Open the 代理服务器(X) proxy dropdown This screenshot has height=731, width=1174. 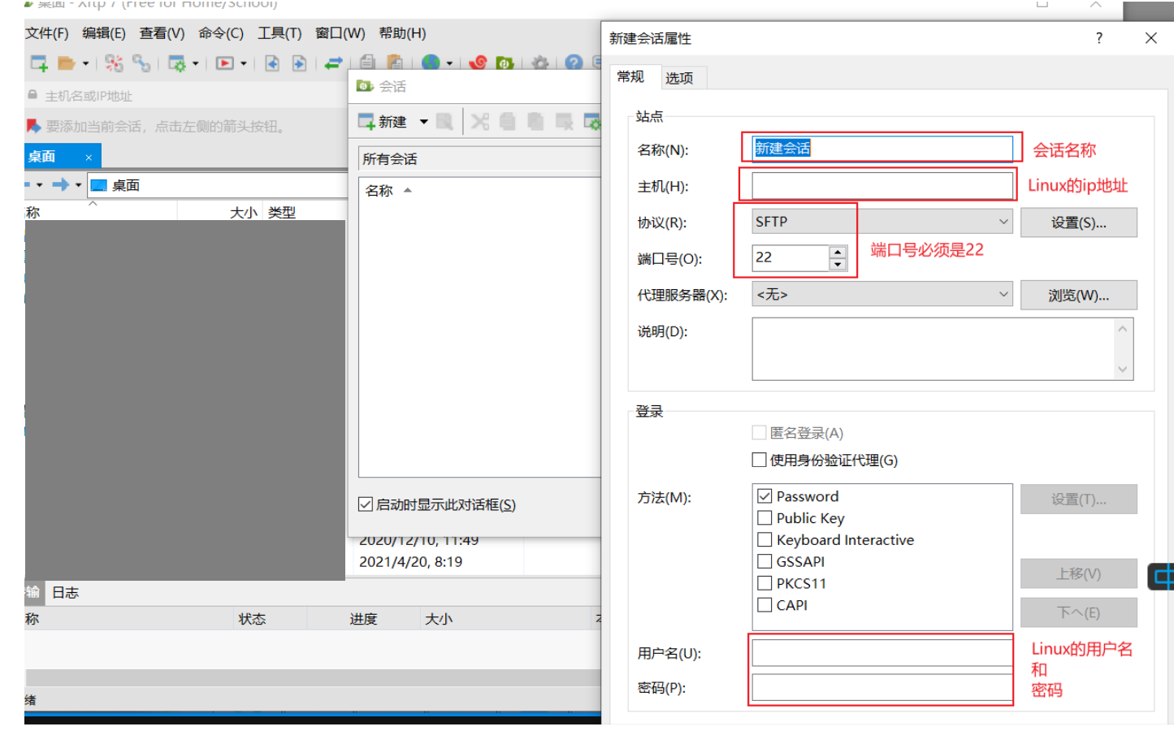[1005, 294]
